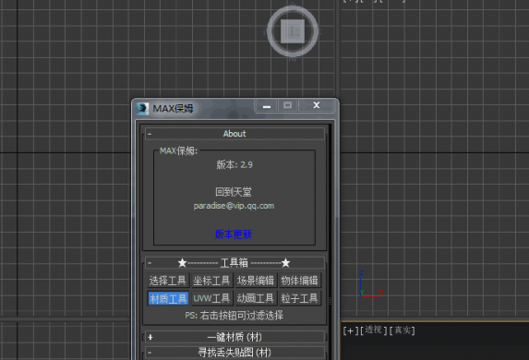Viewport: 529px width, 360px height.
Task: Collapse the About rollout
Action: 234,134
